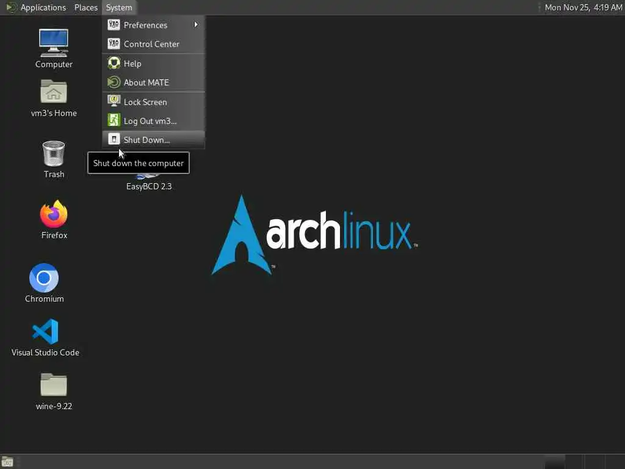Select Help in the System menu

153,64
